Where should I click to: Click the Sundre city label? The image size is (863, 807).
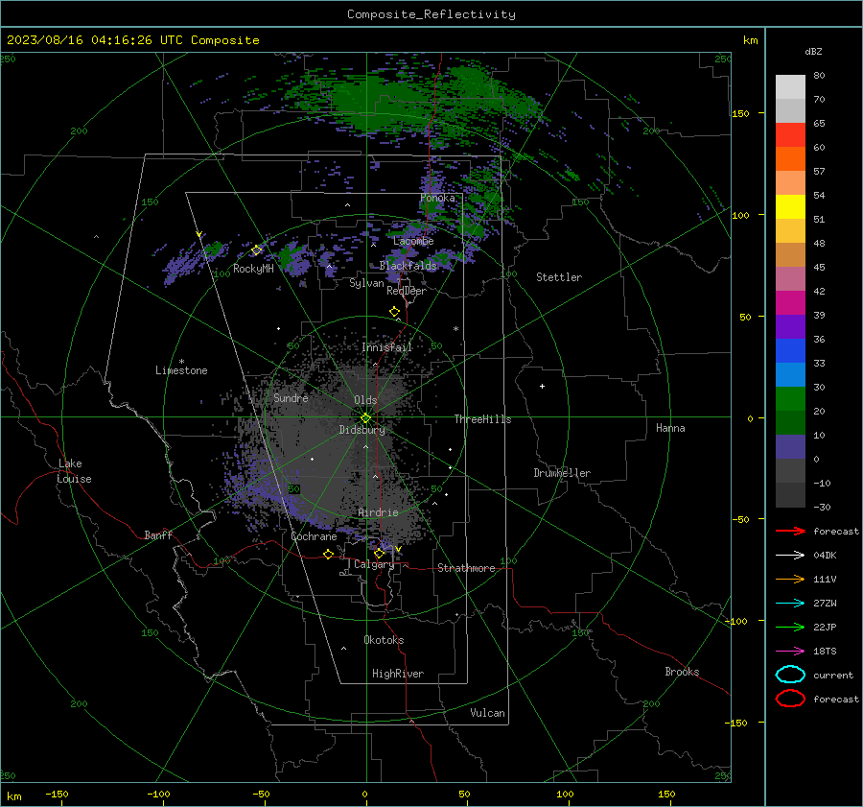click(x=291, y=398)
